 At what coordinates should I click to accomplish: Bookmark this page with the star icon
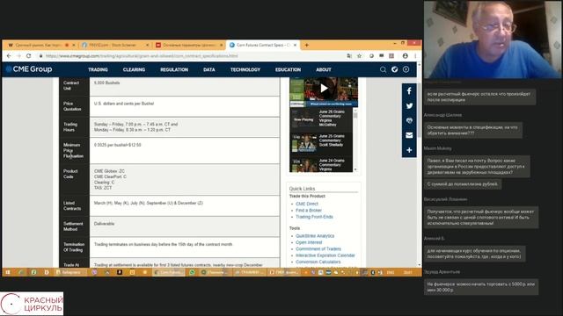point(359,56)
